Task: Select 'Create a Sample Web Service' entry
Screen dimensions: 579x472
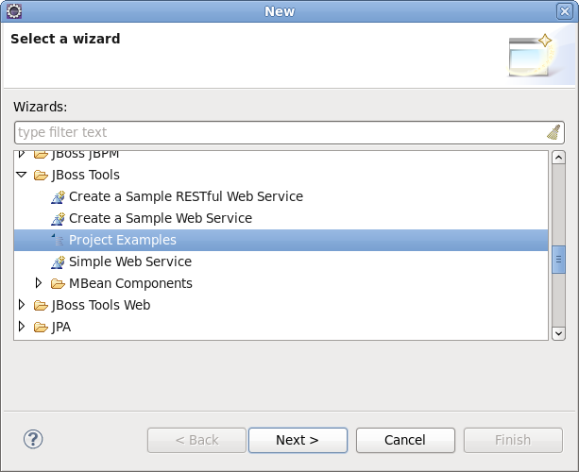Action: (x=161, y=218)
